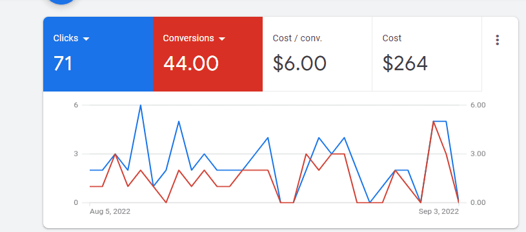Open the three-dot more options menu
The height and width of the screenshot is (232, 526).
[497, 40]
